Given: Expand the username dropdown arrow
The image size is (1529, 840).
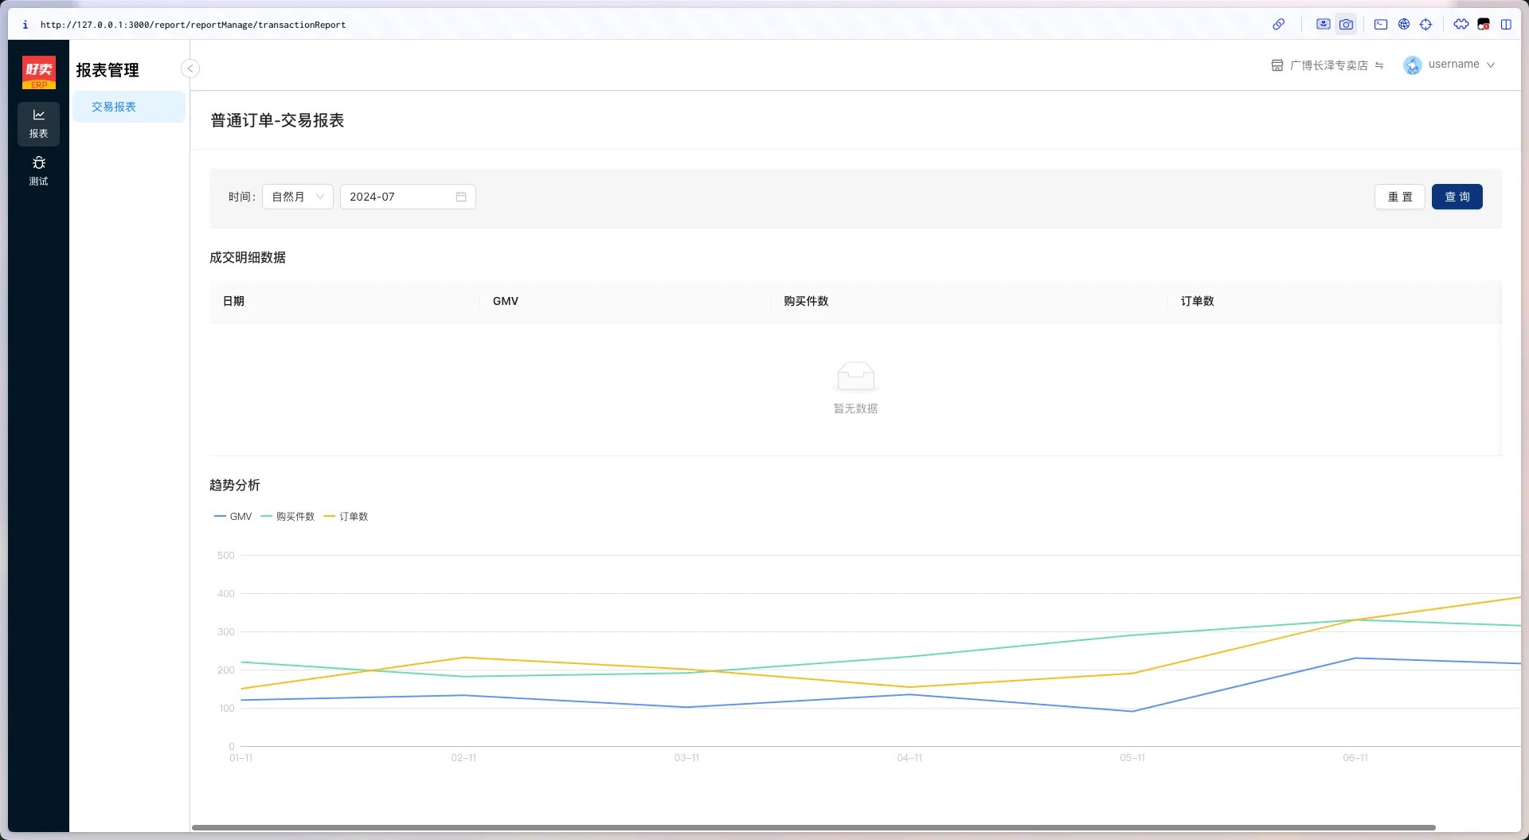Looking at the screenshot, I should [1491, 65].
